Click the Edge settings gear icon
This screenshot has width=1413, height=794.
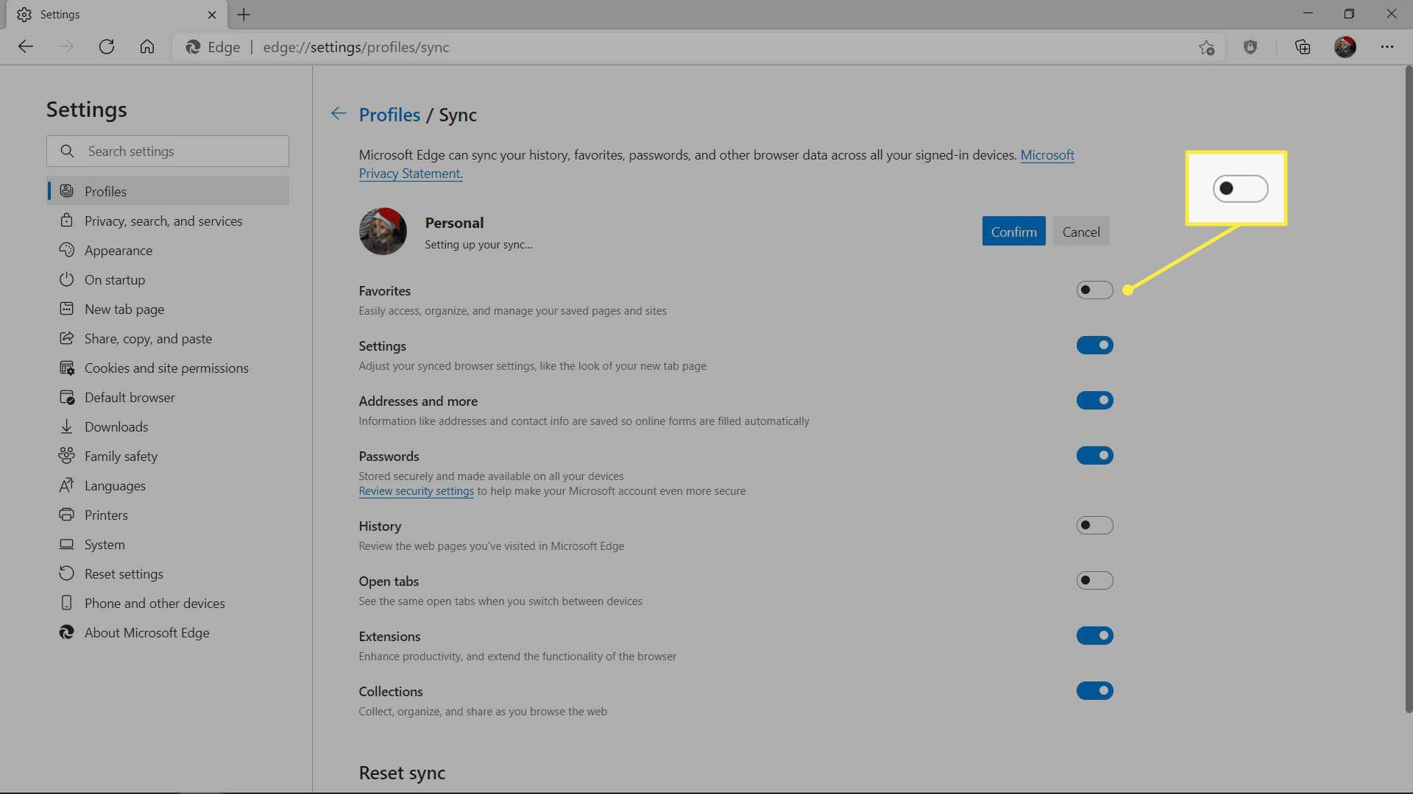point(24,13)
